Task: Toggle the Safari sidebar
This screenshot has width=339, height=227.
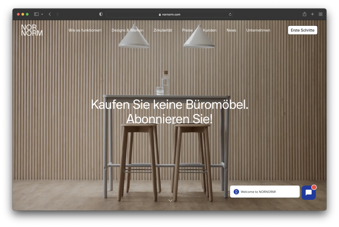Action: pyautogui.click(x=36, y=14)
